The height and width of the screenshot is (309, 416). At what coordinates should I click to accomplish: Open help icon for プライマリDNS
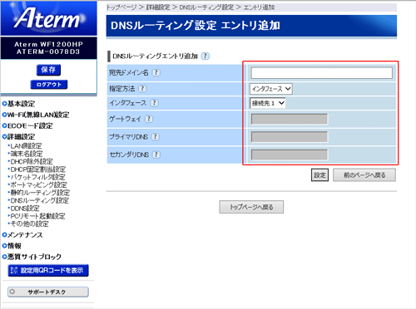[x=156, y=136]
